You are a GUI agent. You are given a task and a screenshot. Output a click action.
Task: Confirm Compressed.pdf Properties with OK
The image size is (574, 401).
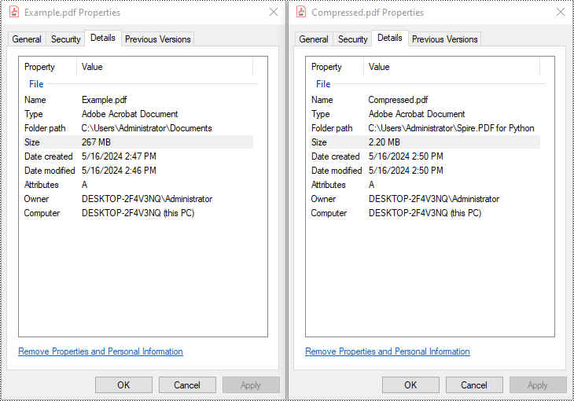[410, 385]
